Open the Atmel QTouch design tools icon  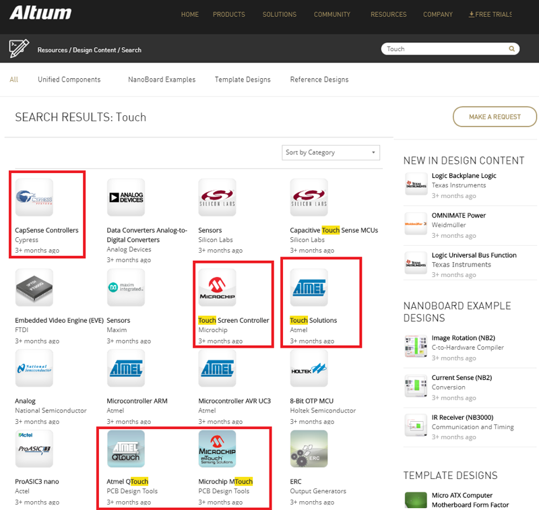pos(125,449)
